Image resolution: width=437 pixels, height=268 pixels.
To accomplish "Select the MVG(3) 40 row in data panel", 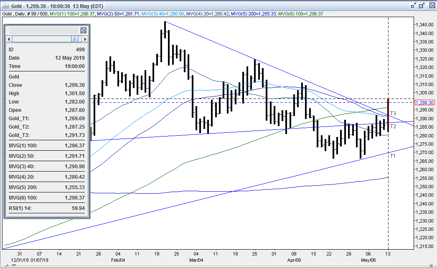I will point(46,166).
